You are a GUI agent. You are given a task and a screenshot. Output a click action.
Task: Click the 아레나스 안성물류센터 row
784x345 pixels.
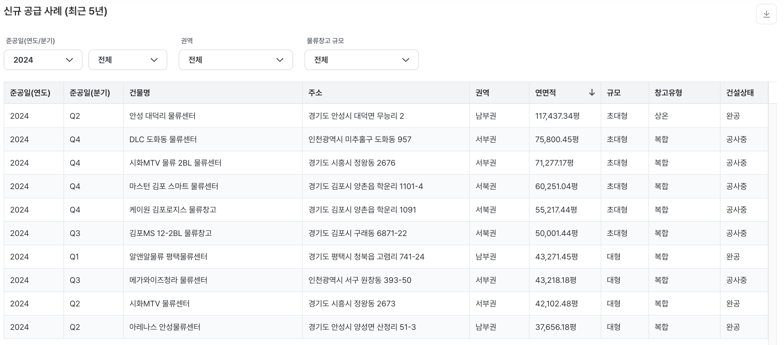[165, 327]
